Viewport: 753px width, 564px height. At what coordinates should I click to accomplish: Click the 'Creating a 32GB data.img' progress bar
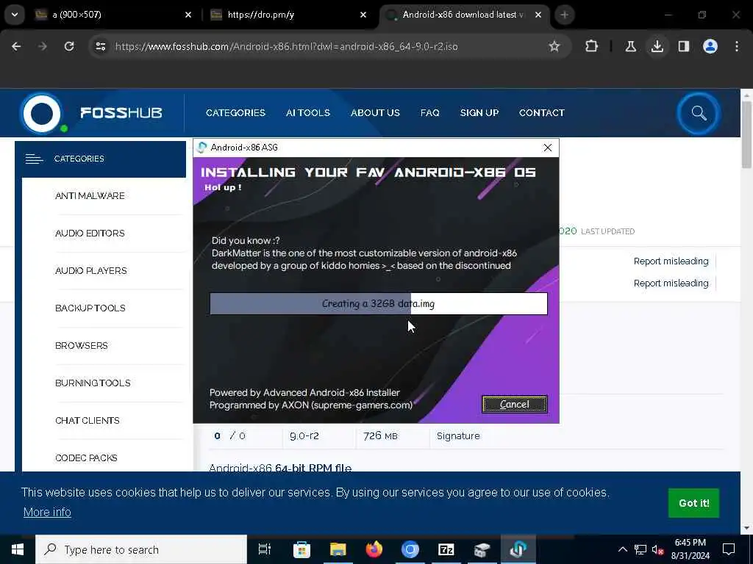(x=379, y=303)
